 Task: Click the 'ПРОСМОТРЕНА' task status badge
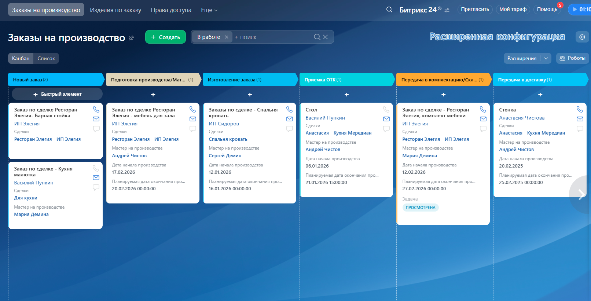pyautogui.click(x=421, y=208)
